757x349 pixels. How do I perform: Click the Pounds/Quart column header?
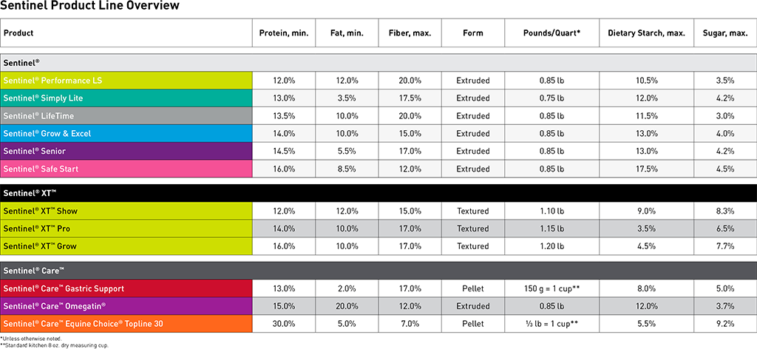pyautogui.click(x=551, y=33)
